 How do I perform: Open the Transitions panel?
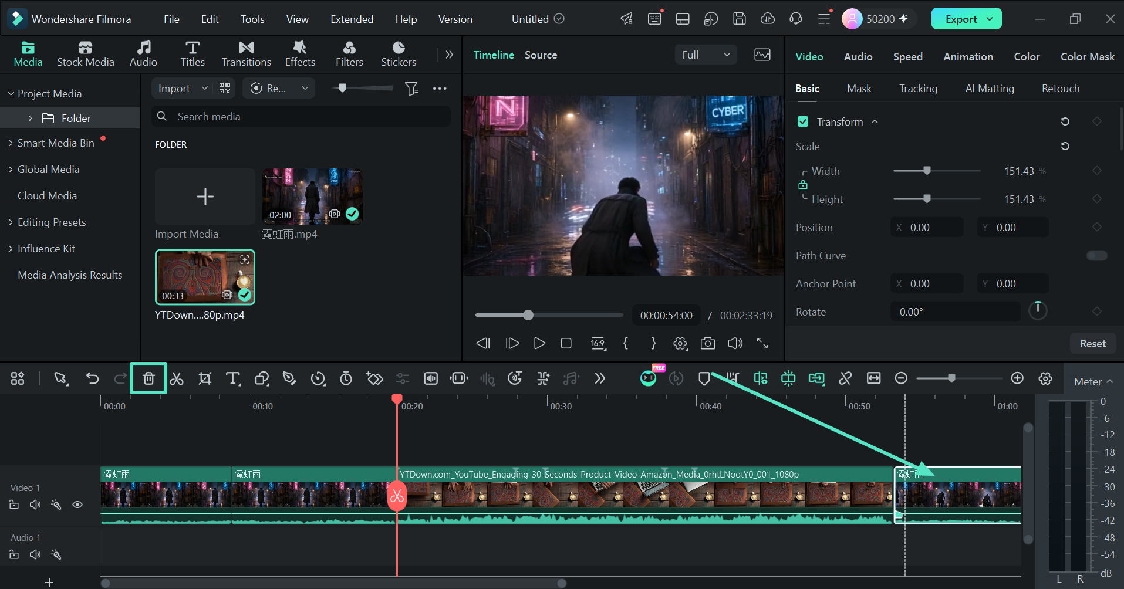pos(247,54)
